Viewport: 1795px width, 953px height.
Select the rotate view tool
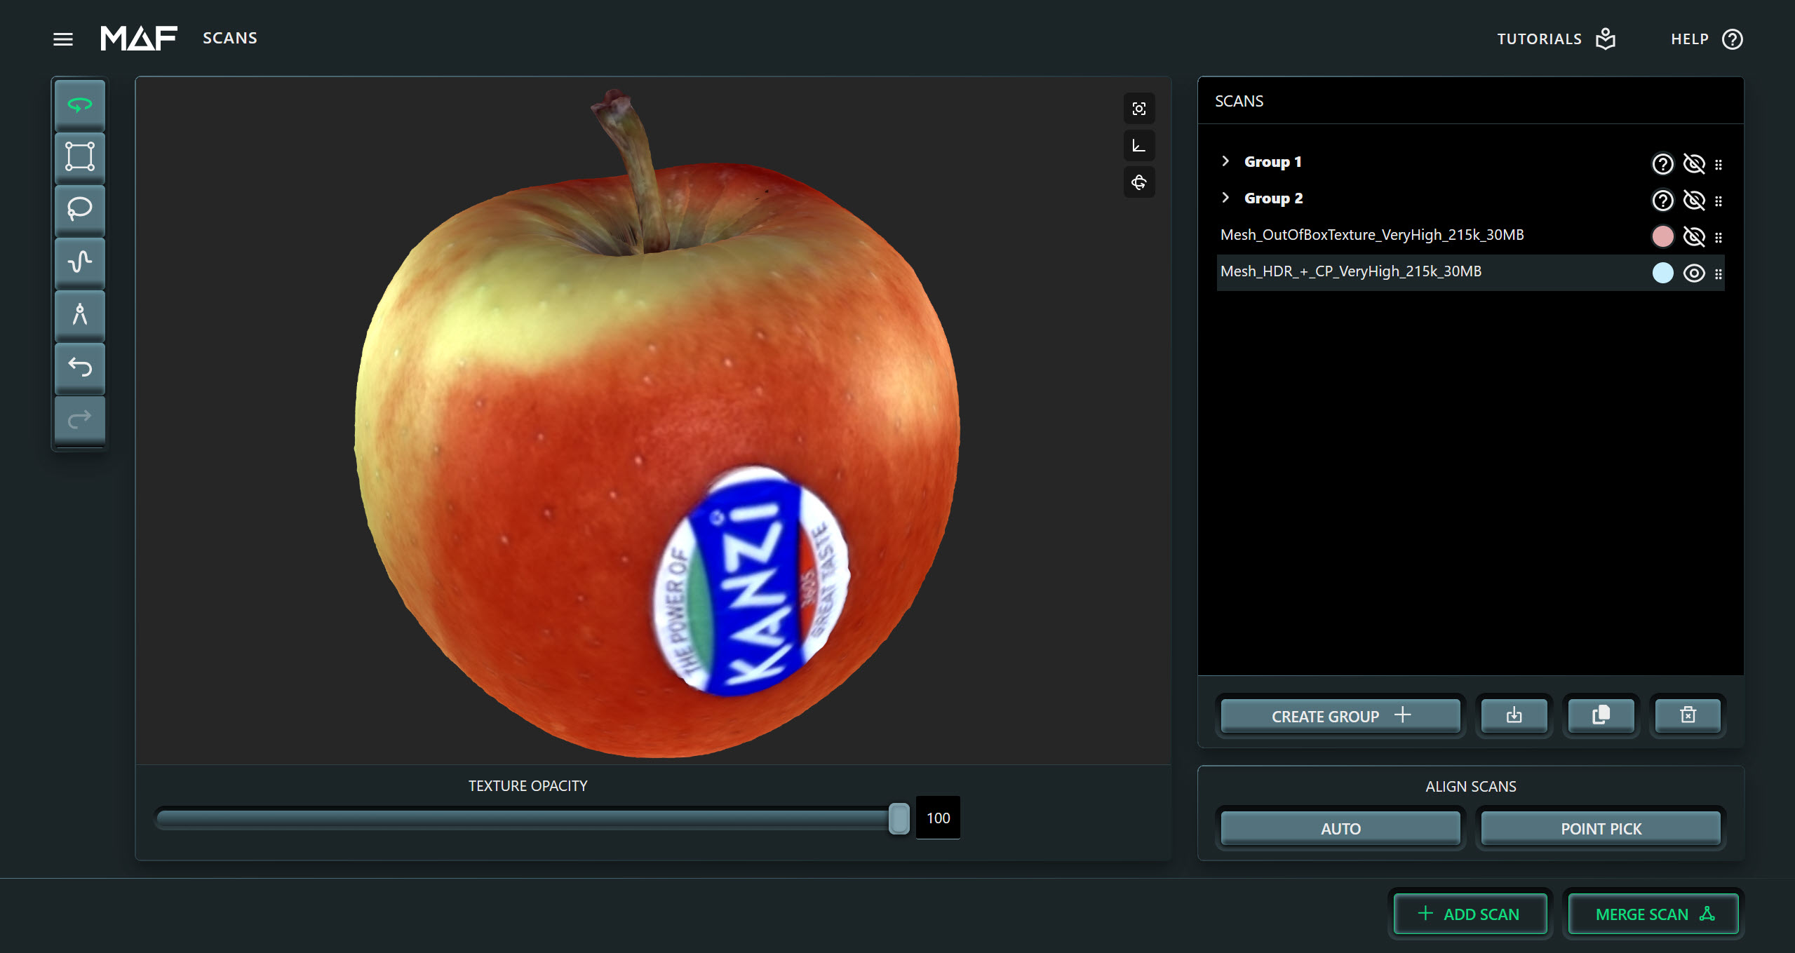(79, 105)
